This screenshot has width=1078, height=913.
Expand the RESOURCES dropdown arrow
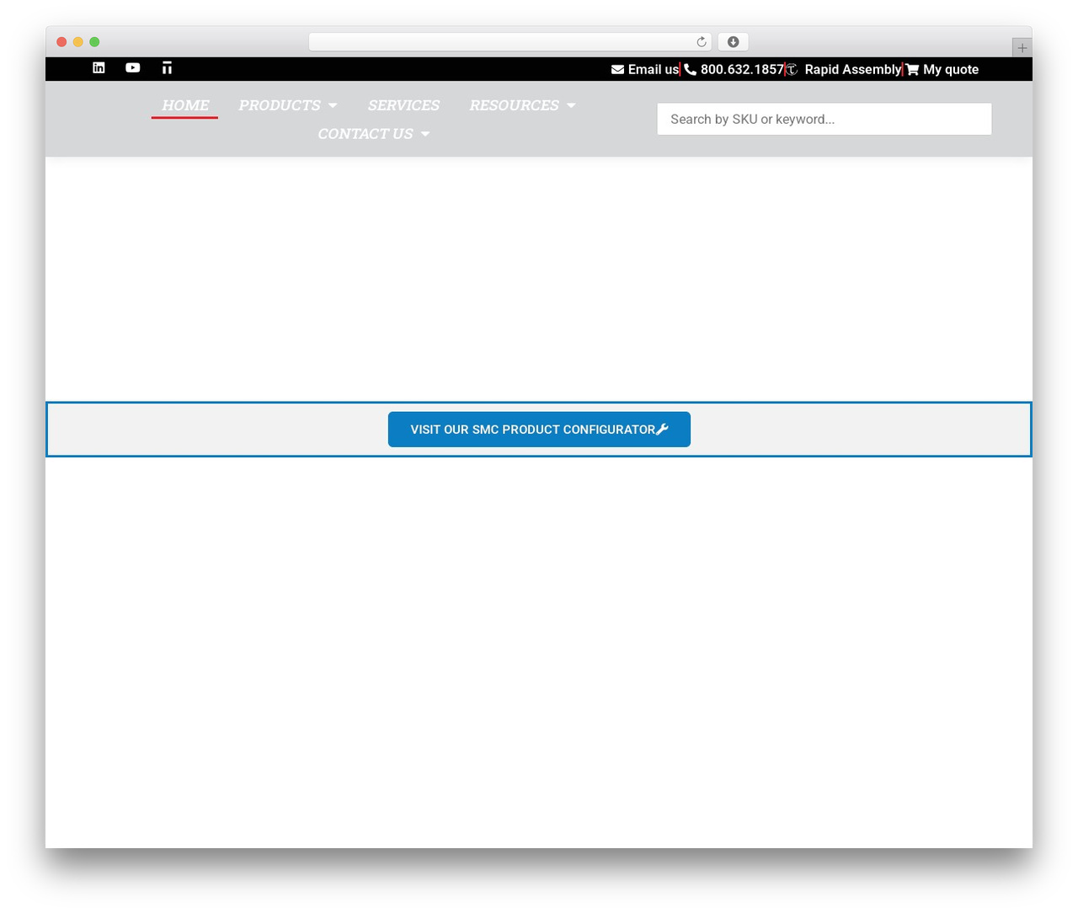[x=571, y=105]
